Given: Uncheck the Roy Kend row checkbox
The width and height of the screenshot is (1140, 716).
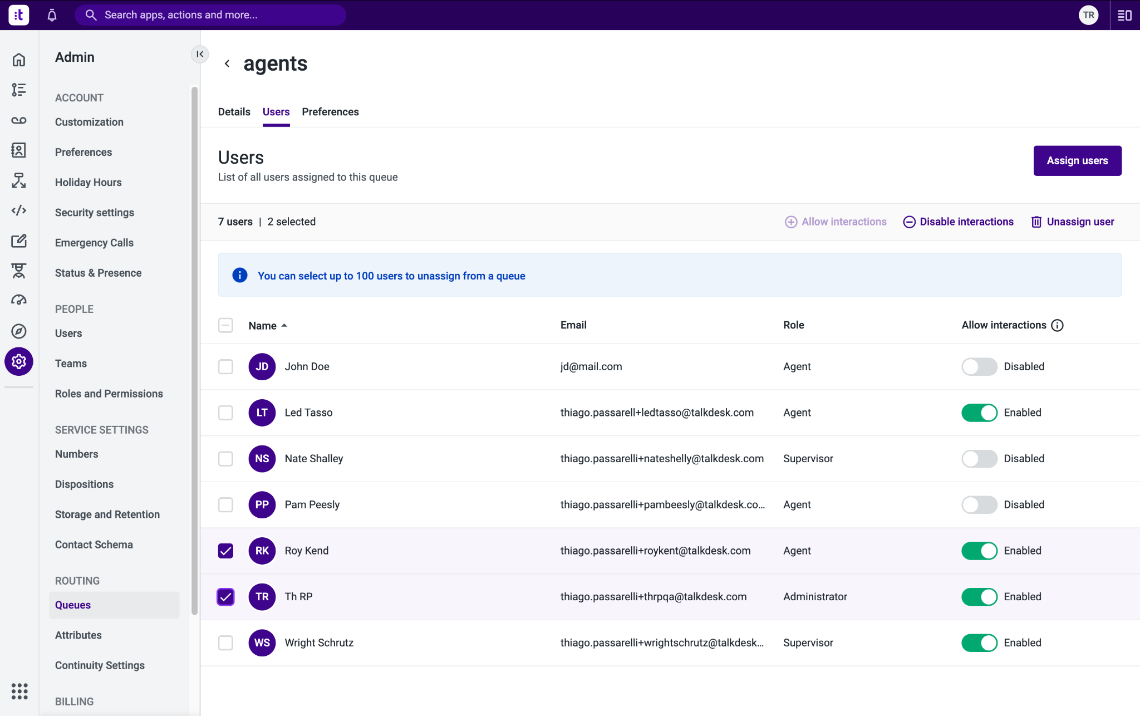Looking at the screenshot, I should [x=225, y=551].
